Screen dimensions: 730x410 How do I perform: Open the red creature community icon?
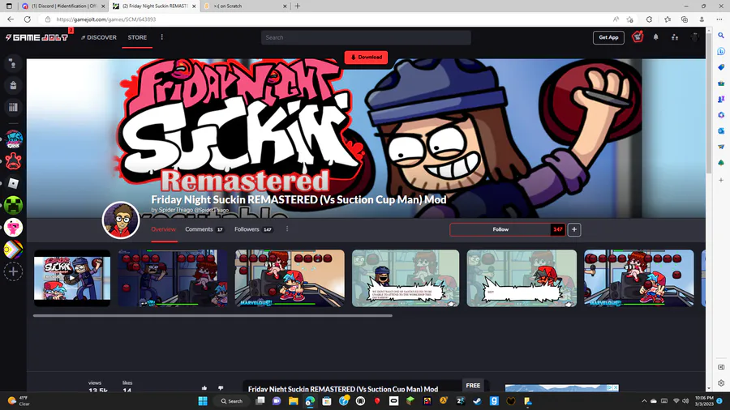13,161
